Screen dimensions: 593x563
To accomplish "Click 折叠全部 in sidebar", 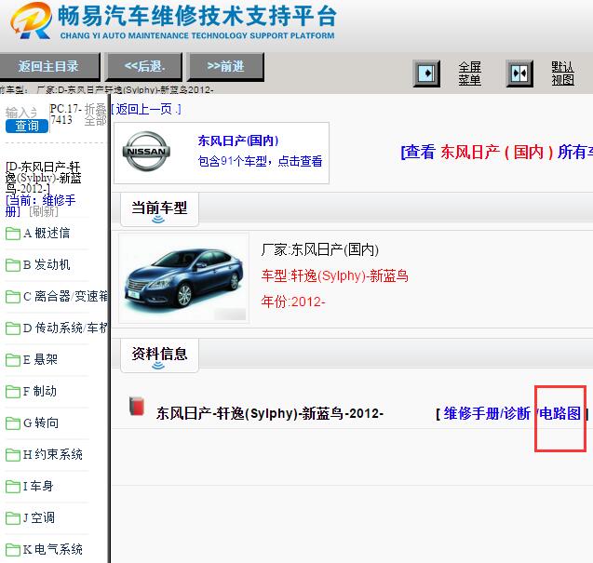I will click(96, 114).
